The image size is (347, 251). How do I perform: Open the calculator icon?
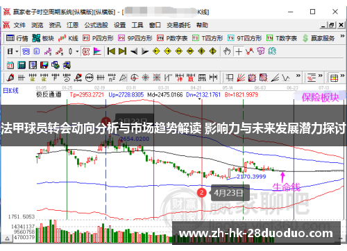coord(22,65)
